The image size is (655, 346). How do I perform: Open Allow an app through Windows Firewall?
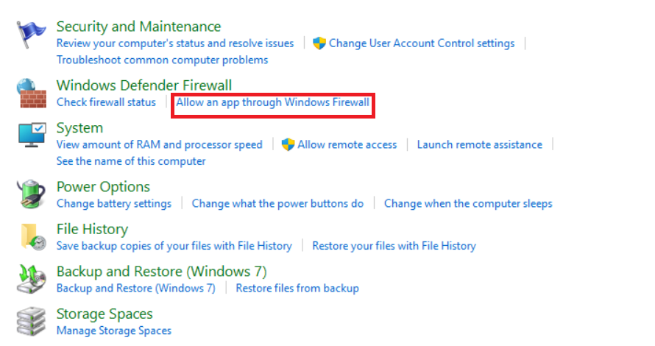(x=272, y=102)
